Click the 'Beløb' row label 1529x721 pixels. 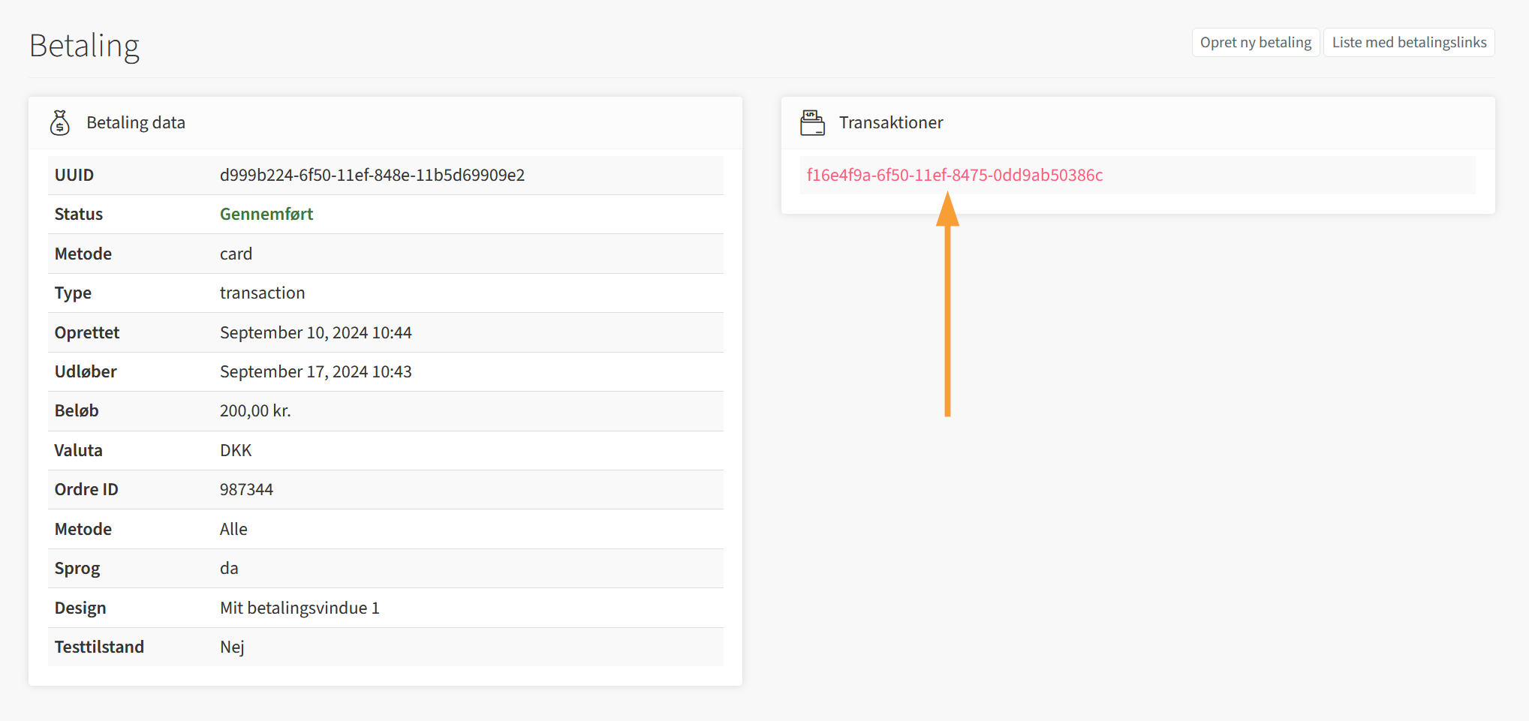[x=77, y=410]
